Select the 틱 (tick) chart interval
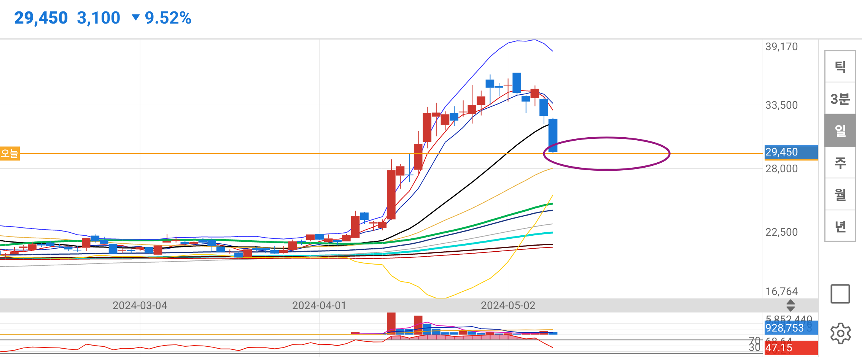The width and height of the screenshot is (862, 357). [x=840, y=67]
